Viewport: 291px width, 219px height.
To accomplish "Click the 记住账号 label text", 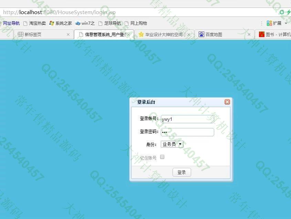I will pyautogui.click(x=148, y=158).
